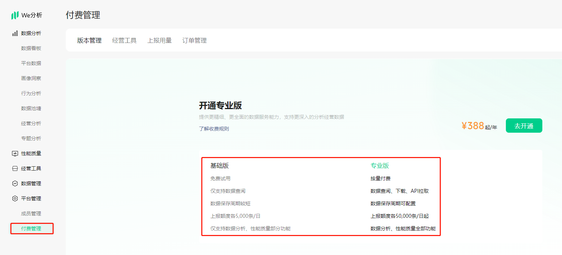The image size is (562, 255).
Task: Click the 免费试用 text
Action: click(220, 178)
